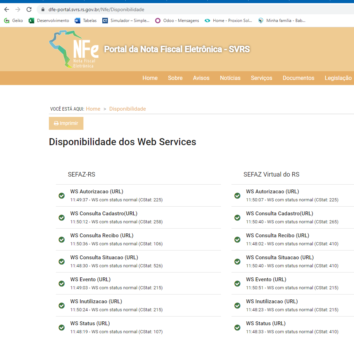354x343 pixels.
Task: Click check icon for SEFAZ Virtual Consulta Cadastro
Action: coord(237,217)
